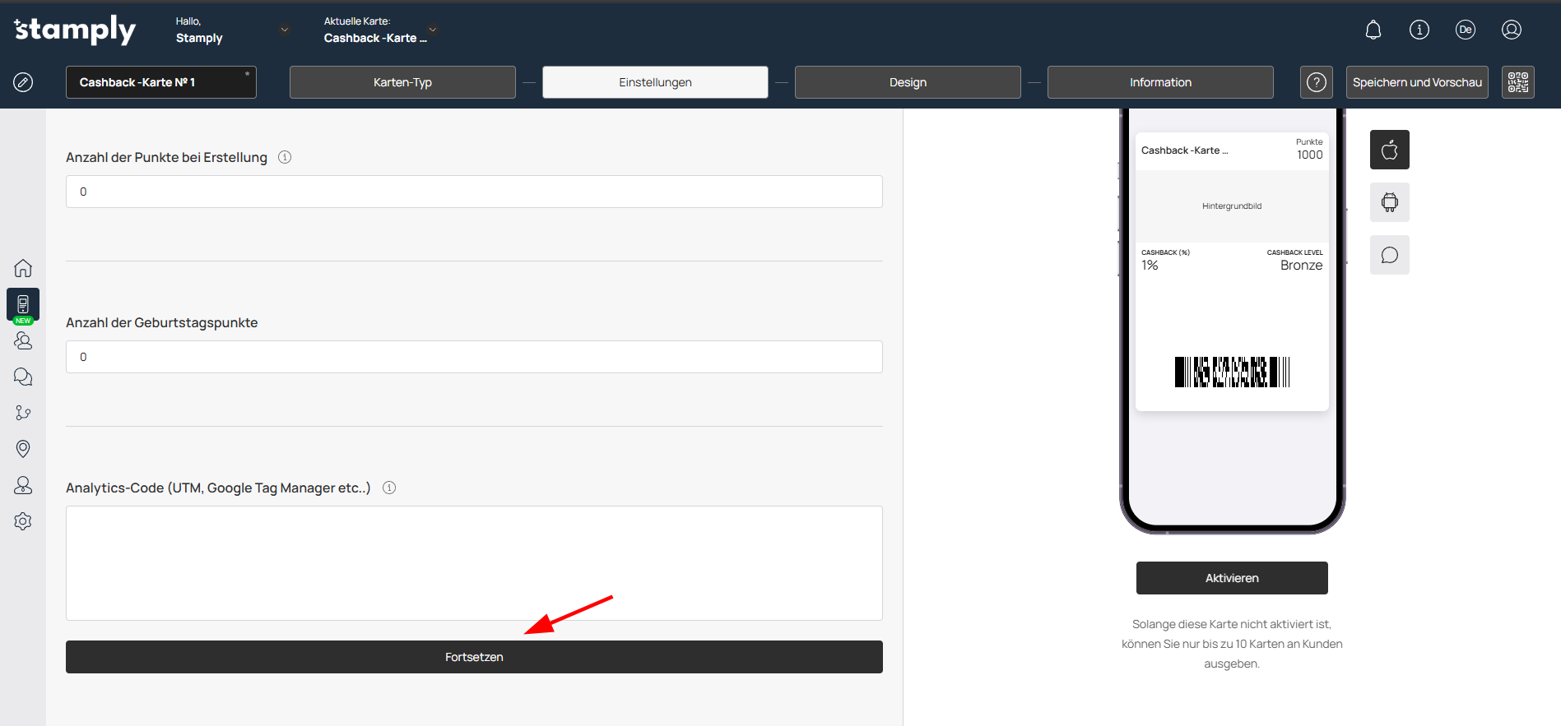Click the QR code icon
1561x726 pixels.
click(1518, 82)
